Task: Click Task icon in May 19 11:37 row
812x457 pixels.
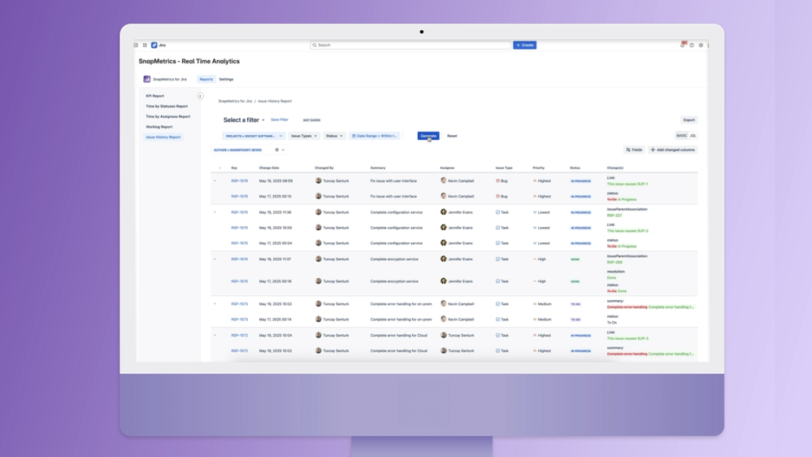Action: point(497,259)
